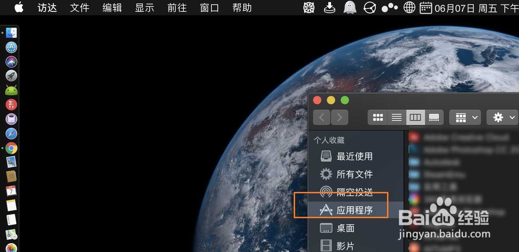Open the green Android robot app in Dock
519x252 pixels.
[x=11, y=90]
